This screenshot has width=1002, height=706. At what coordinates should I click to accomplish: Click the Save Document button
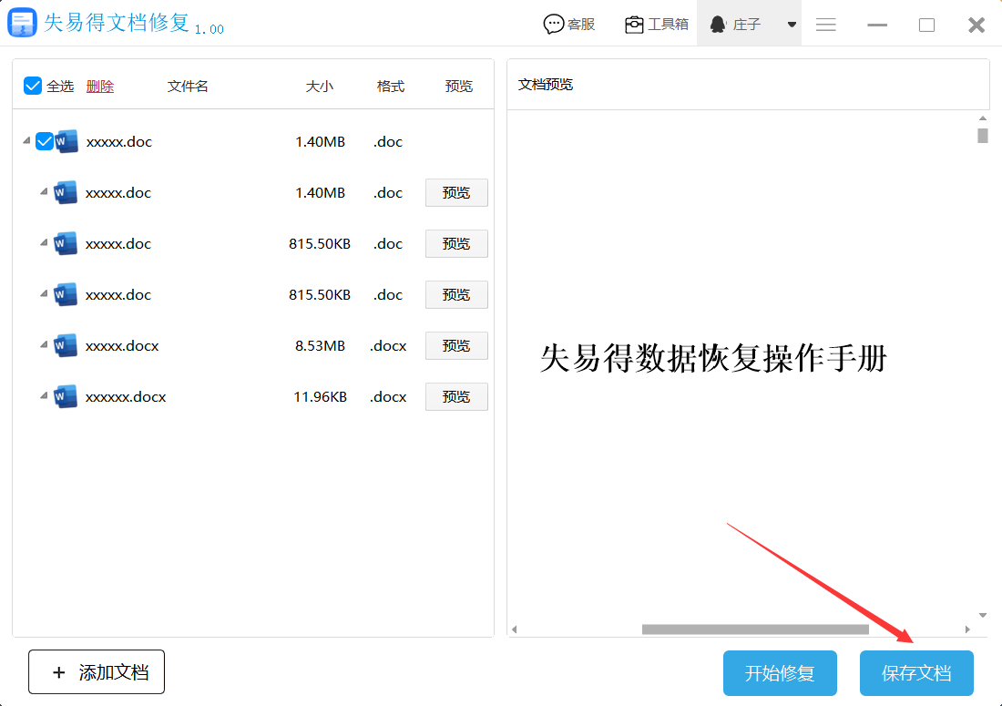click(916, 673)
